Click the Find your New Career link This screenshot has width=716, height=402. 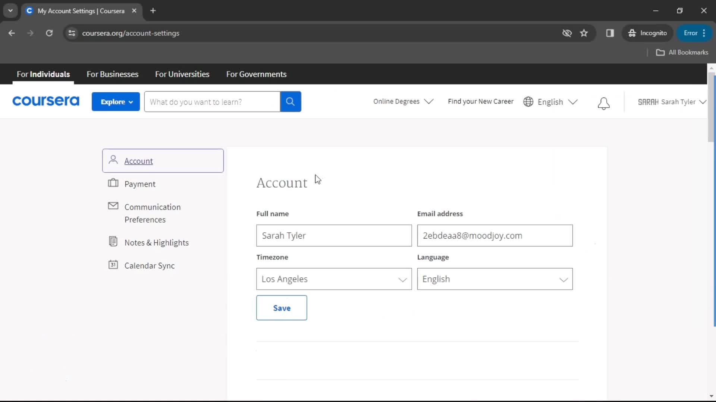click(x=481, y=102)
